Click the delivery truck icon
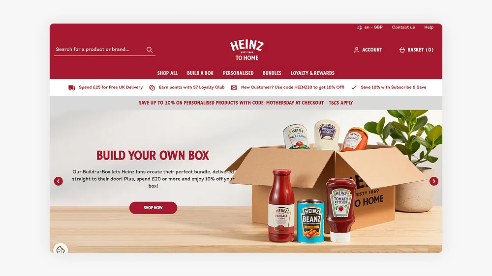The image size is (492, 276). 72,88
